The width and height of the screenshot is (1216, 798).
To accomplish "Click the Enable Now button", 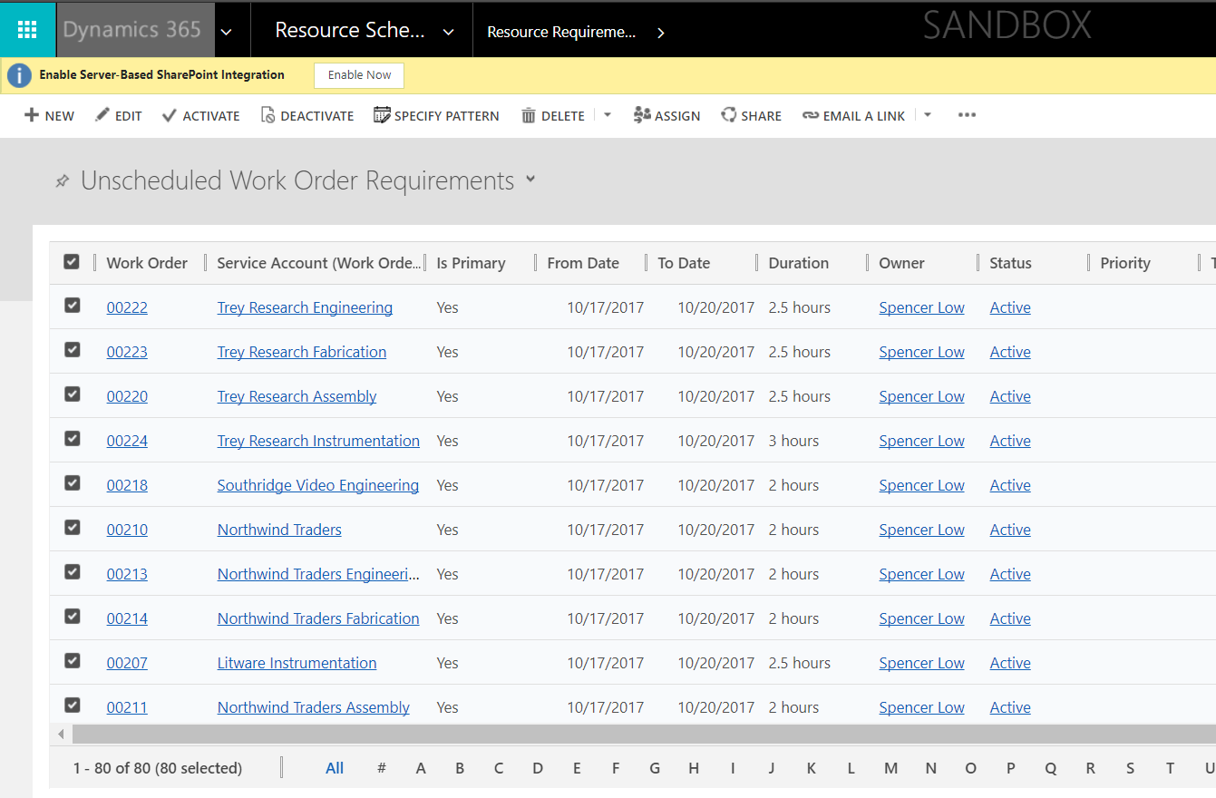I will [358, 75].
